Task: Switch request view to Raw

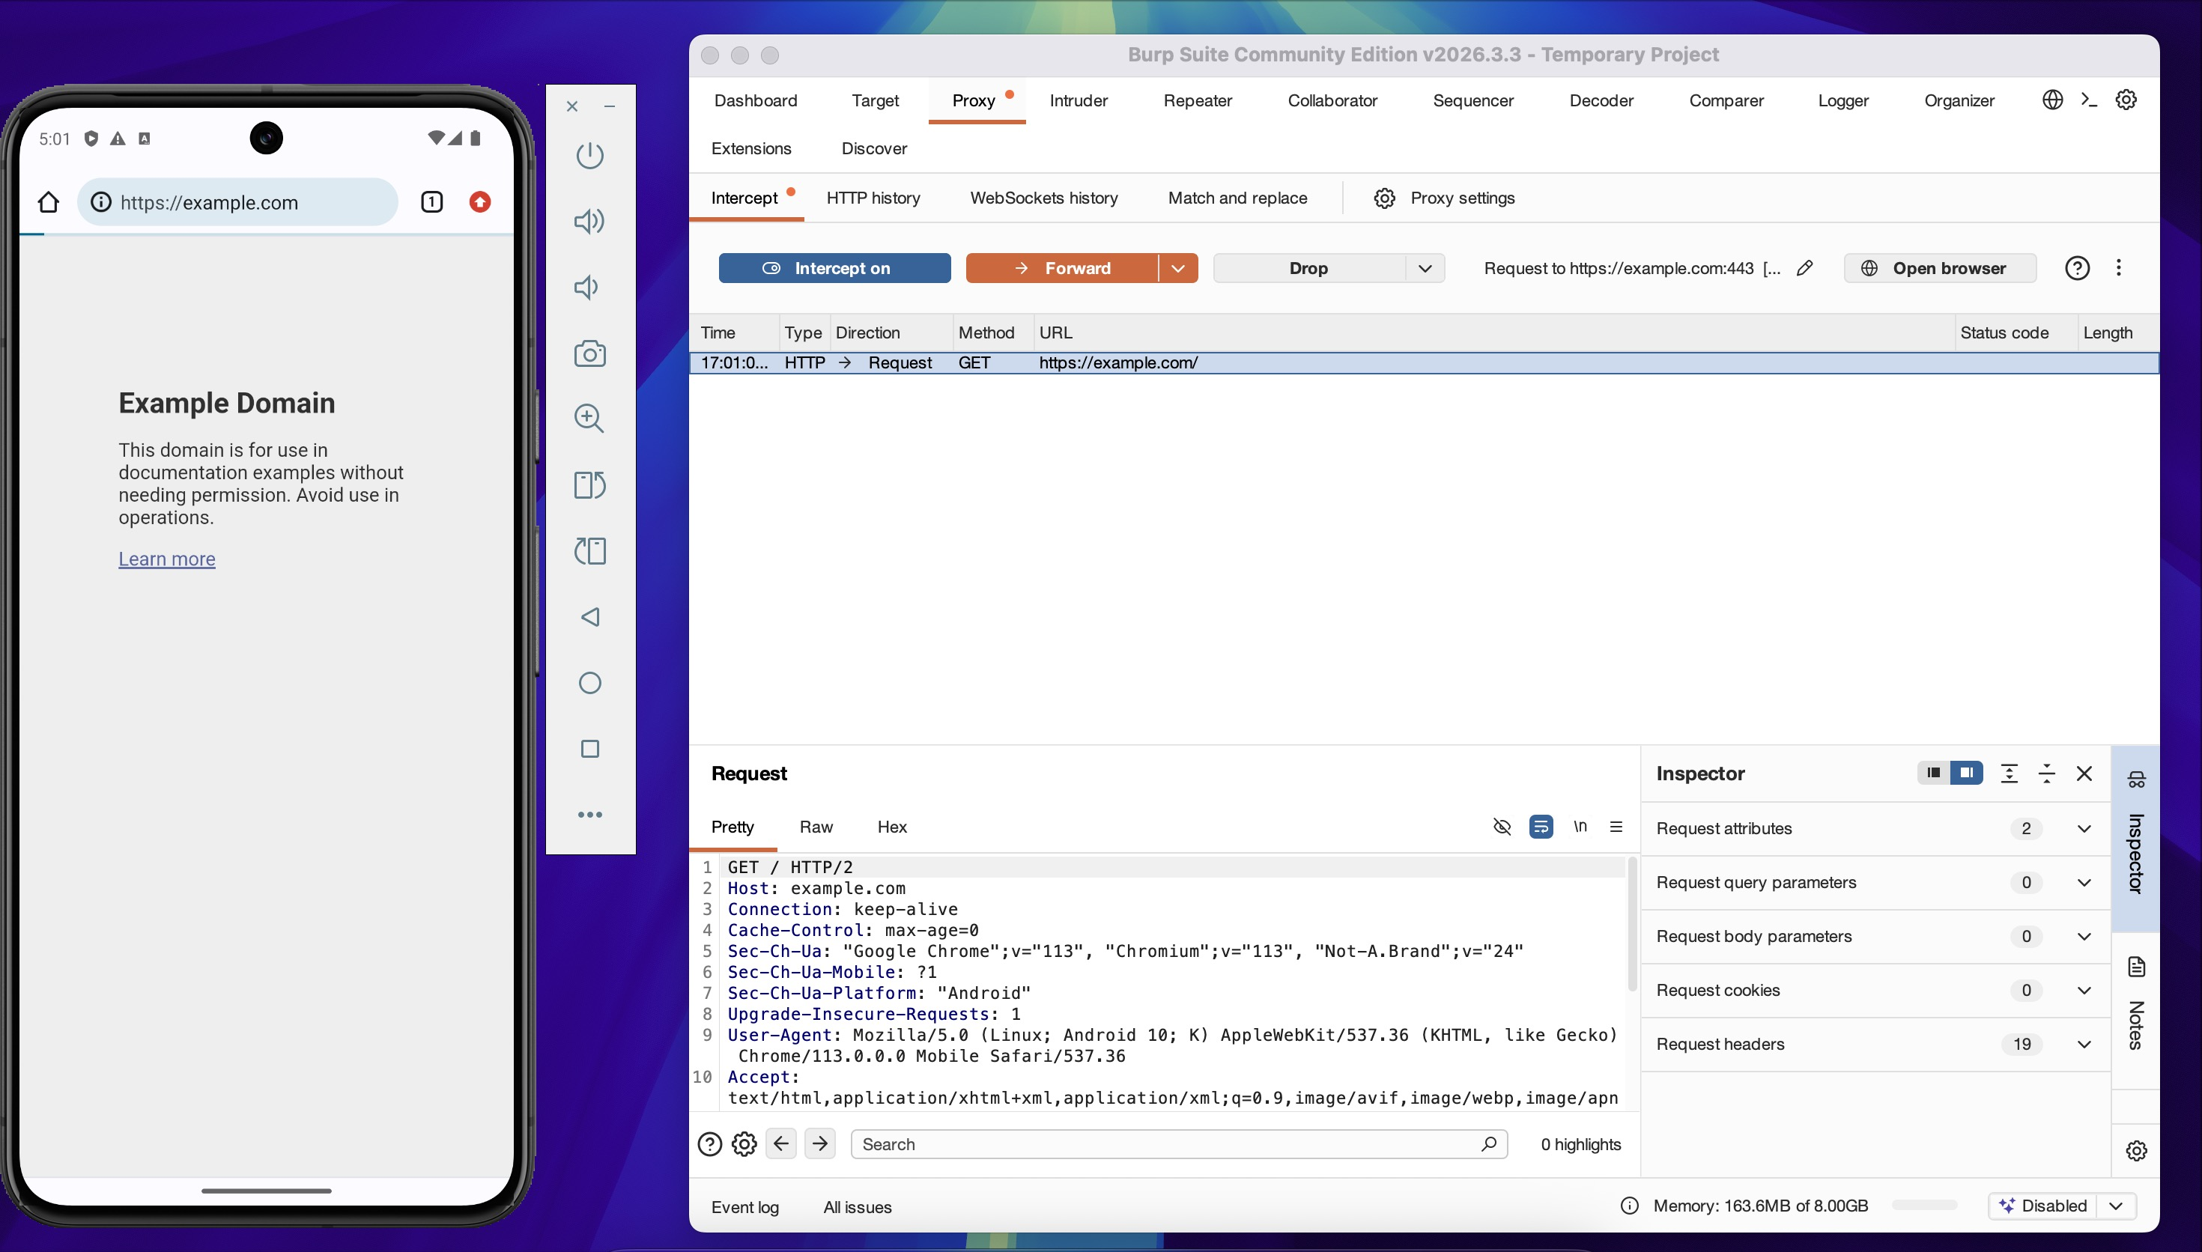Action: [816, 827]
